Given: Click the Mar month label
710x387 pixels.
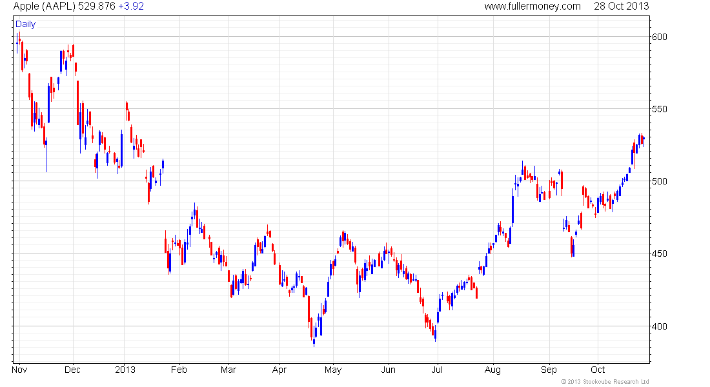Looking at the screenshot, I should [x=228, y=370].
